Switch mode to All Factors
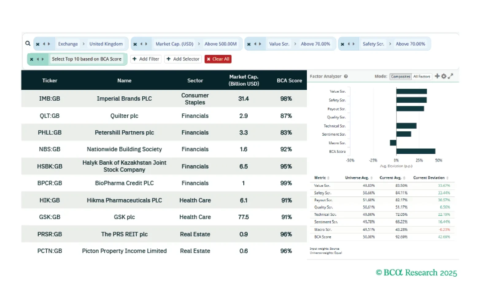 [422, 77]
